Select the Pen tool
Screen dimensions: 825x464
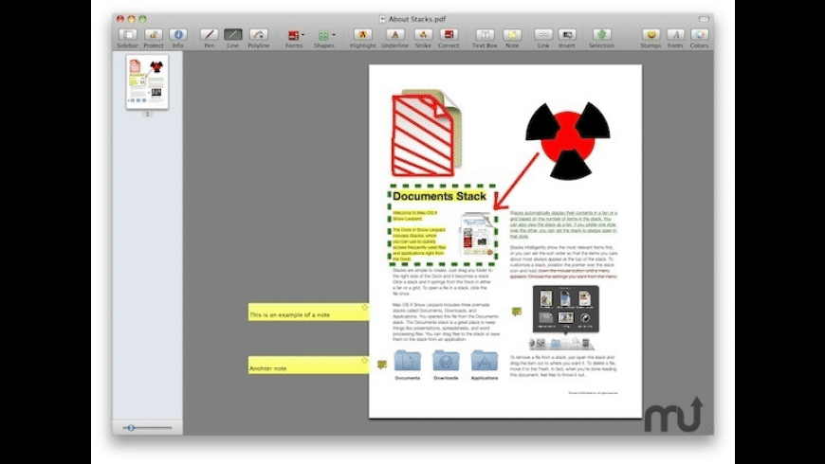tap(209, 35)
